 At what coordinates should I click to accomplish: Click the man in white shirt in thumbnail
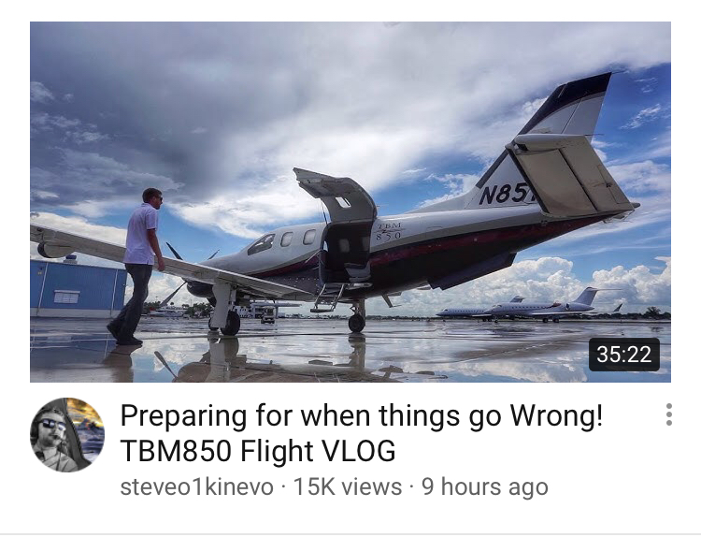[x=136, y=266]
